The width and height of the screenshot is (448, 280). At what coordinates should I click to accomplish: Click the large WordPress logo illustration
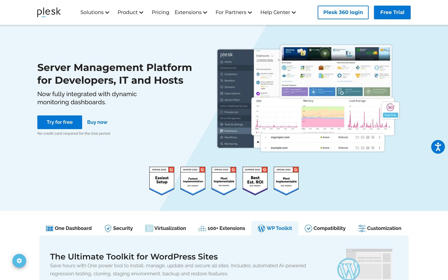coord(348,269)
